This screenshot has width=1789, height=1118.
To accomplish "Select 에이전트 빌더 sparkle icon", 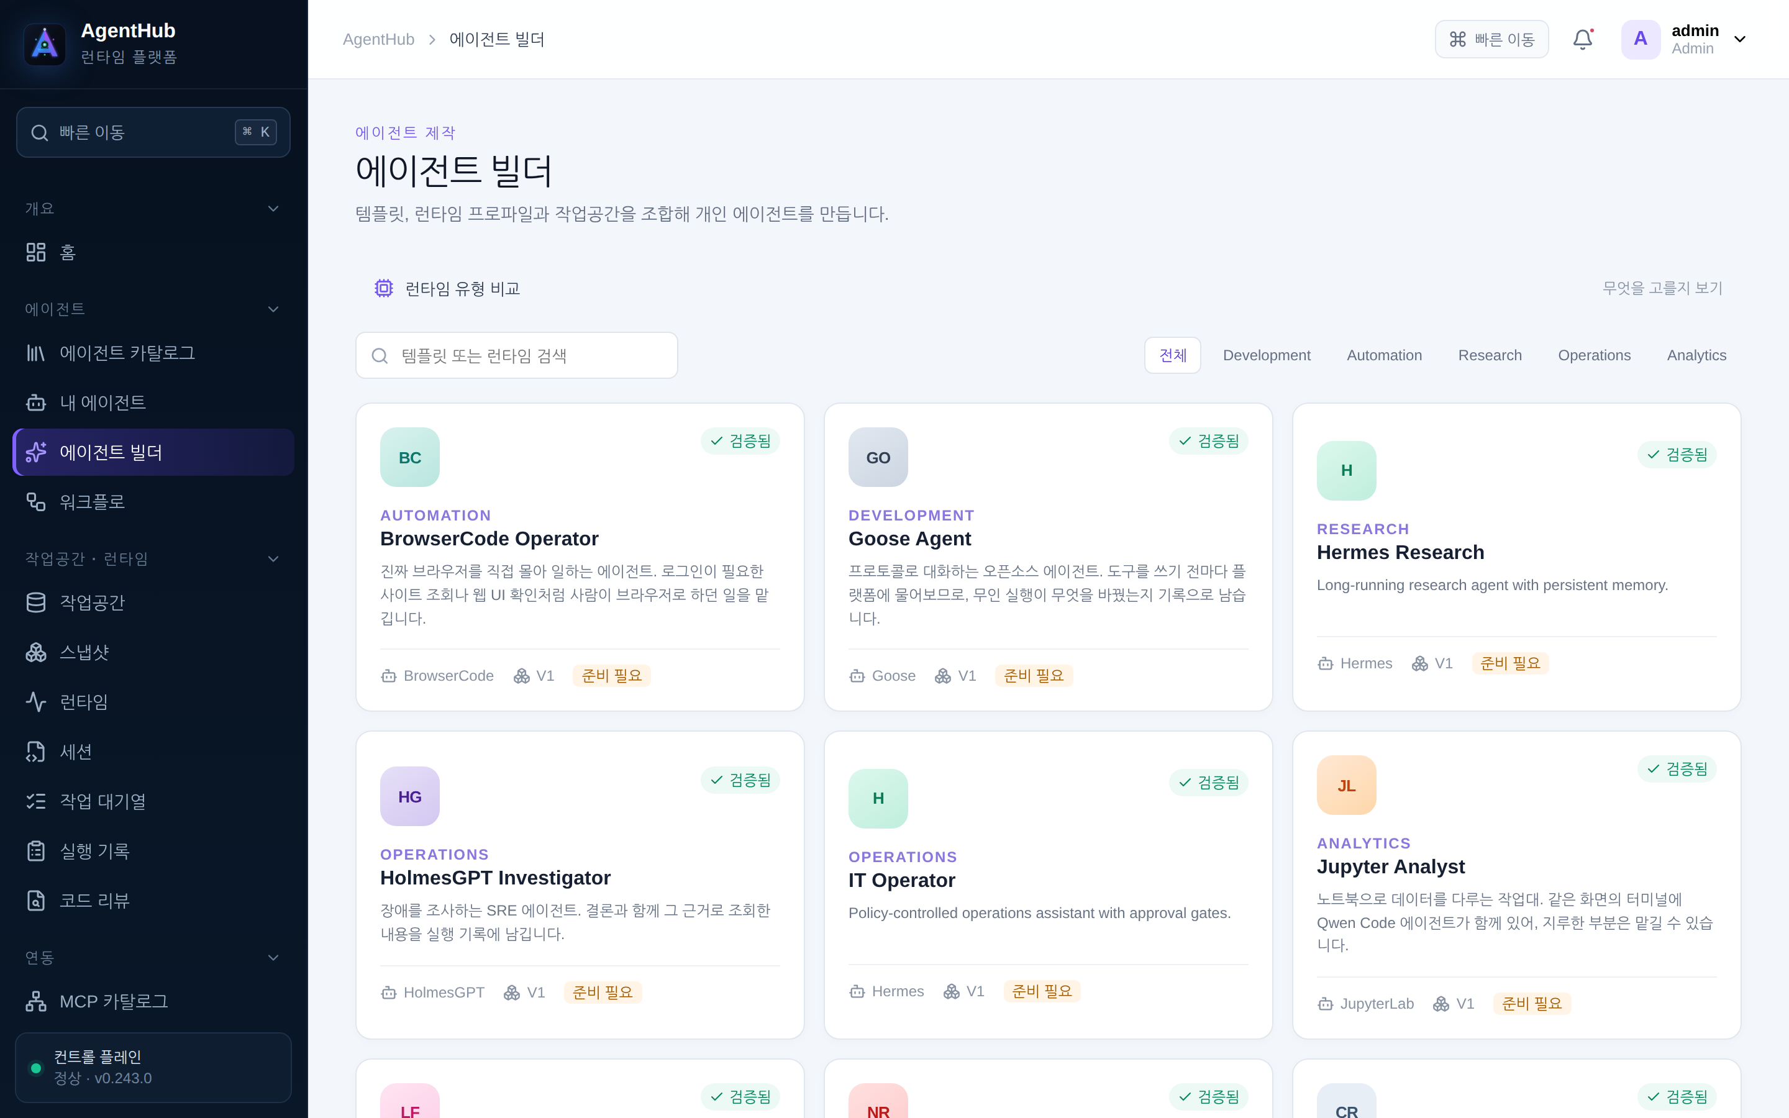I will pos(35,452).
